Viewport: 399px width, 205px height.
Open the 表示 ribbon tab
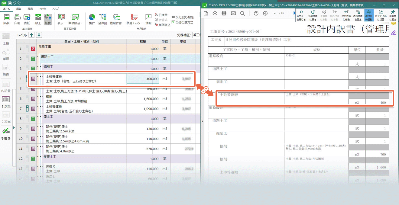(30, 9)
